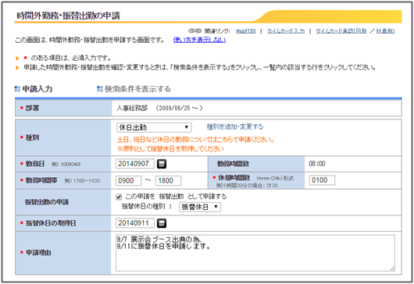Click the 人事総務部 department text
The image size is (414, 284).
[x=132, y=108]
